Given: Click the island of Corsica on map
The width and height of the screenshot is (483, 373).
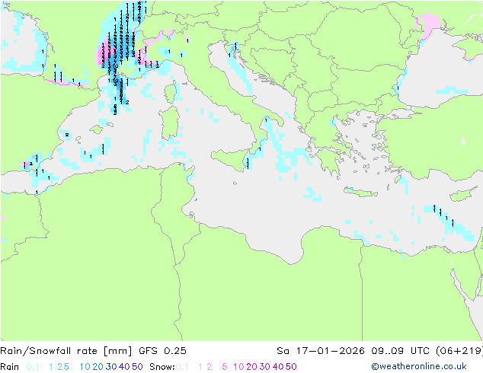Looking at the screenshot, I should [x=169, y=92].
